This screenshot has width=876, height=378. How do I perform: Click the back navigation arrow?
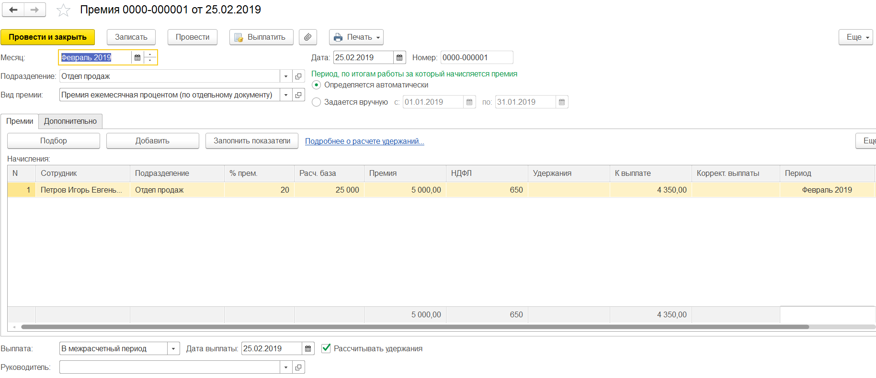pos(13,10)
